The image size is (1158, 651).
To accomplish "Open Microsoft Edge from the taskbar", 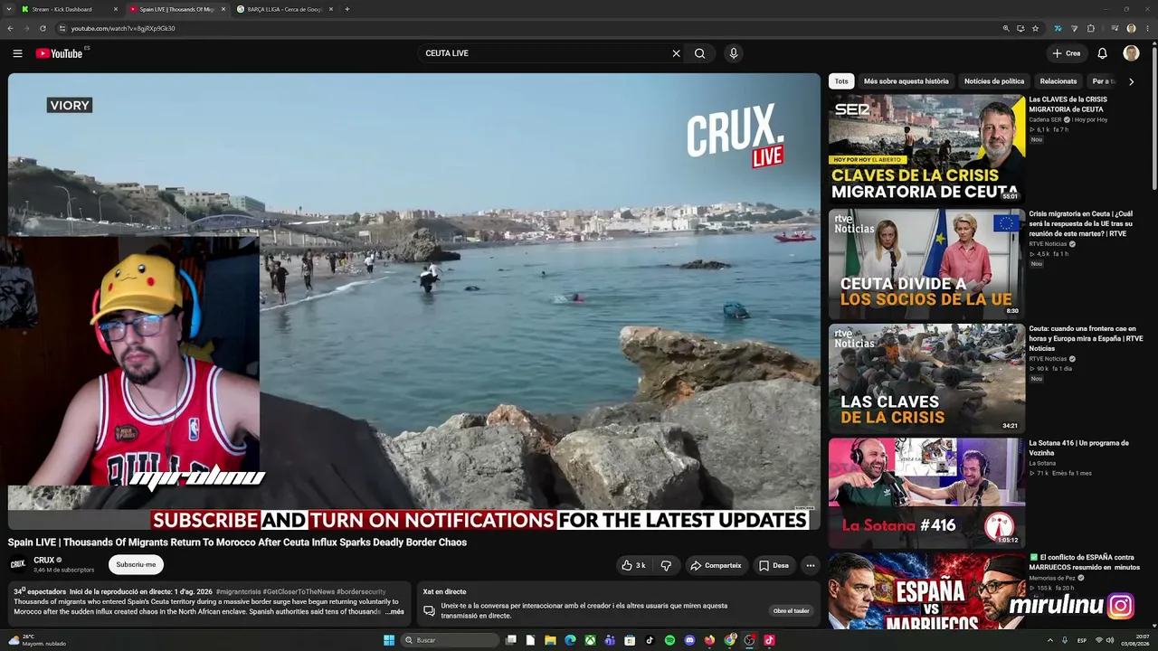I will pos(570,640).
